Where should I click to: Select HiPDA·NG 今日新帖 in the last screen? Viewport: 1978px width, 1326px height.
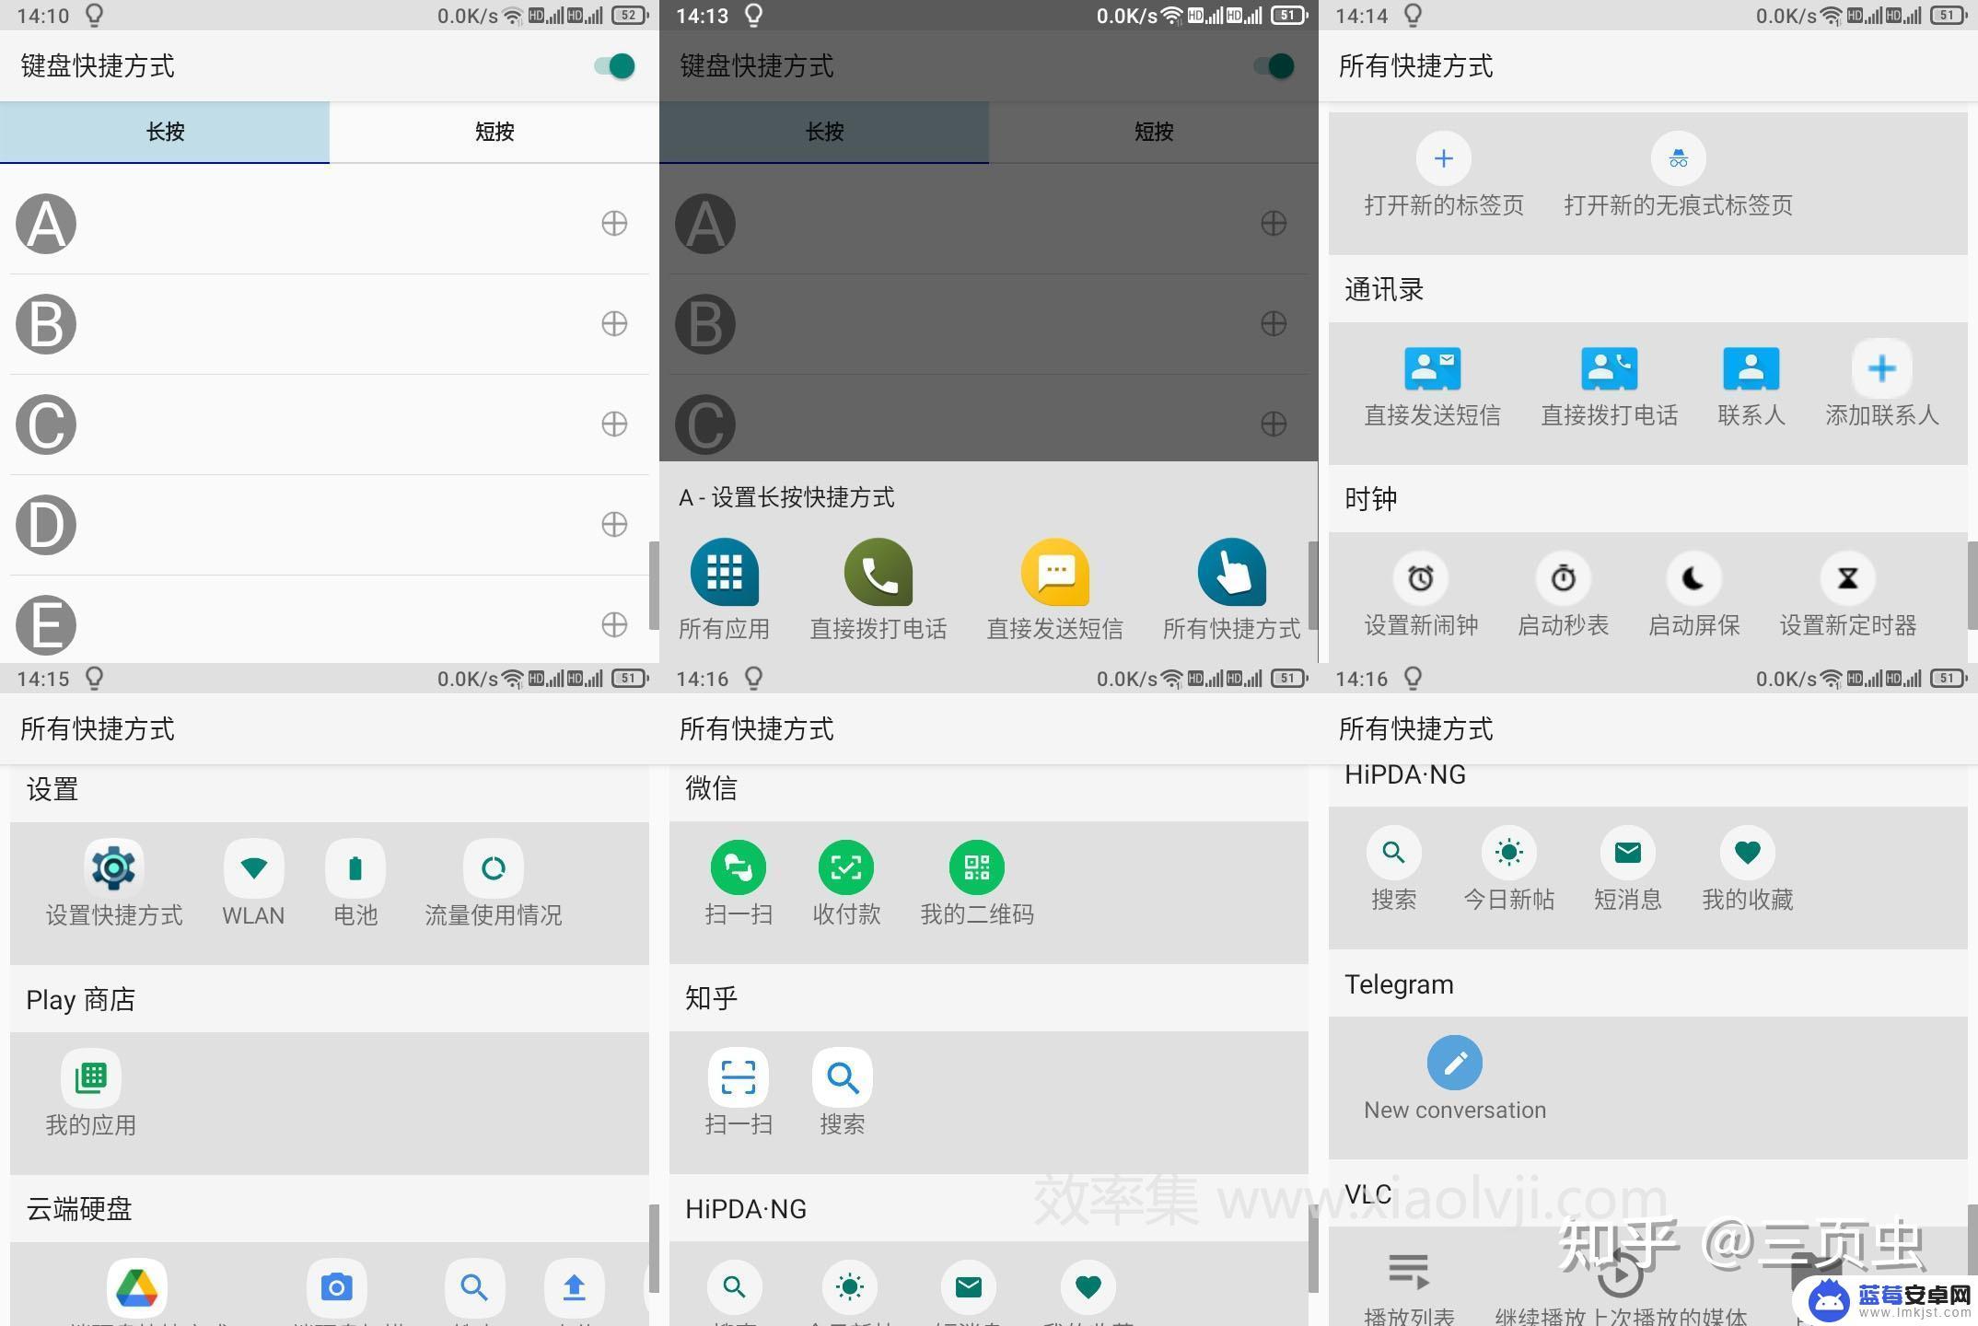pyautogui.click(x=1509, y=869)
